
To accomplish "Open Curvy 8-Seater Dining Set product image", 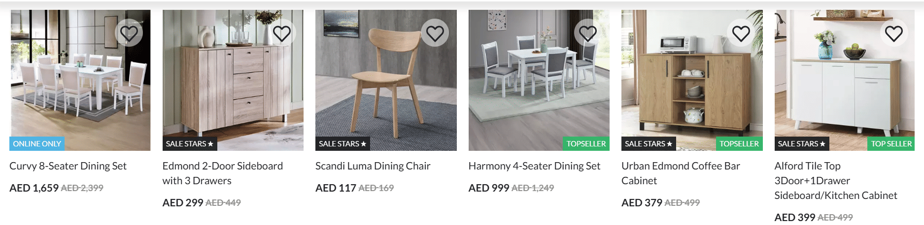I will 80,80.
